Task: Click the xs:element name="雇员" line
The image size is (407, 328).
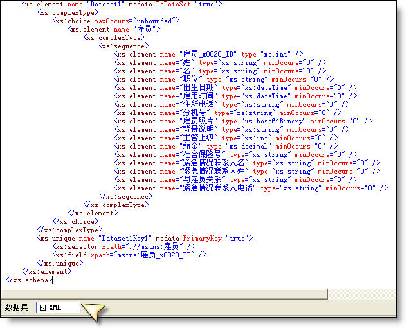Action: point(114,29)
